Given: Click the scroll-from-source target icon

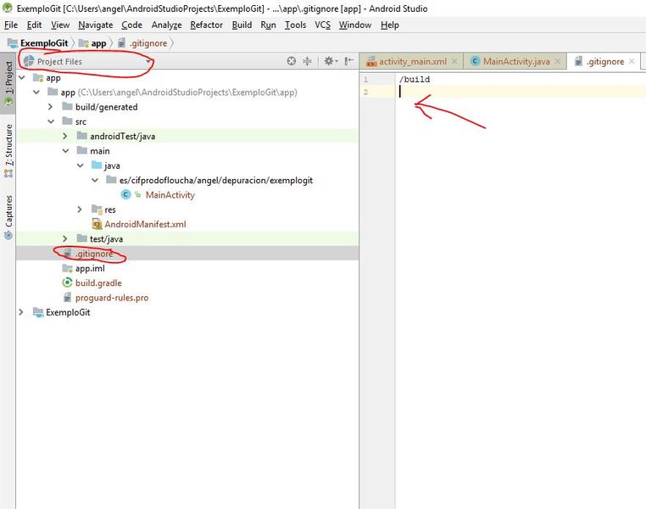Looking at the screenshot, I should pyautogui.click(x=292, y=61).
